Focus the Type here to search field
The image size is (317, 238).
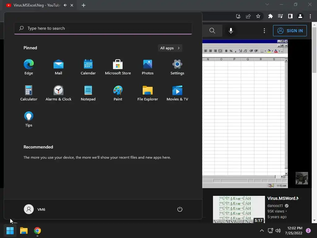click(x=103, y=28)
